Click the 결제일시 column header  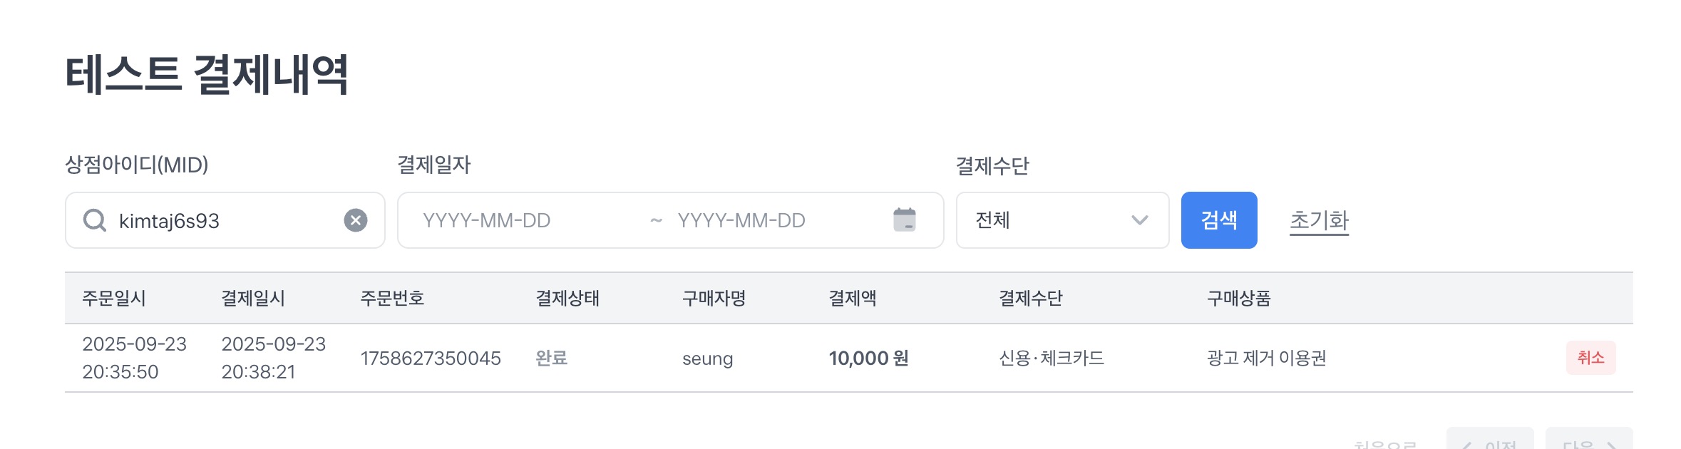[x=253, y=298]
